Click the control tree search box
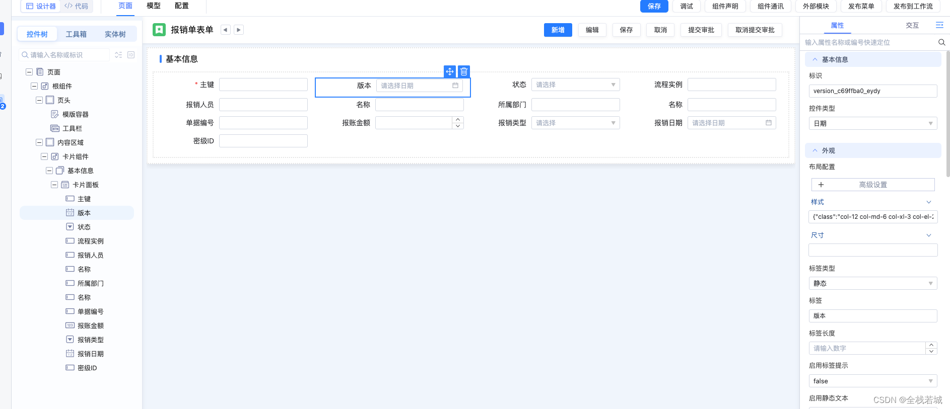The width and height of the screenshot is (950, 409). click(64, 55)
